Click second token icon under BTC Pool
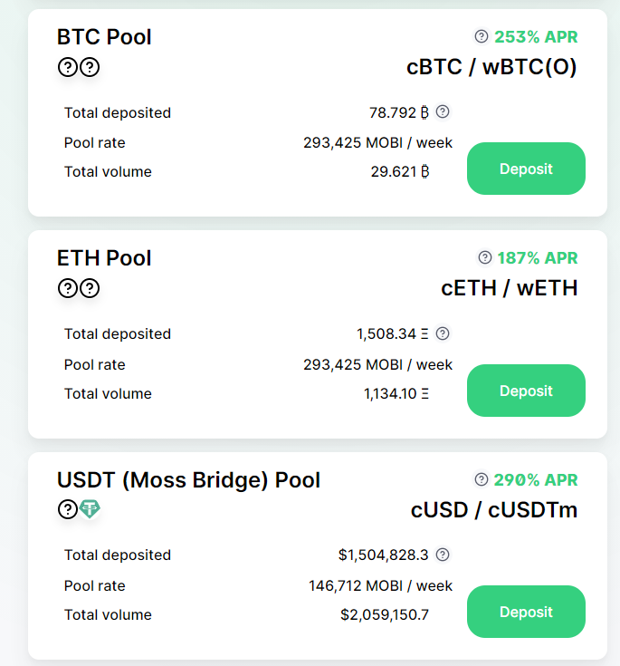The width and height of the screenshot is (620, 666). pos(90,67)
